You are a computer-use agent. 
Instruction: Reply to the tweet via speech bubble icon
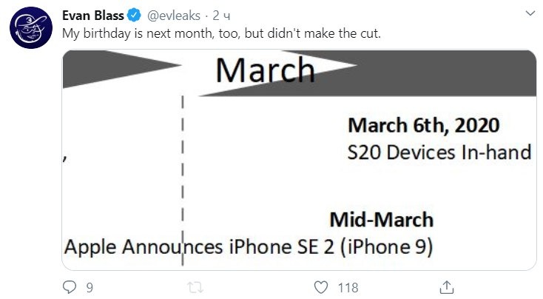(x=70, y=286)
